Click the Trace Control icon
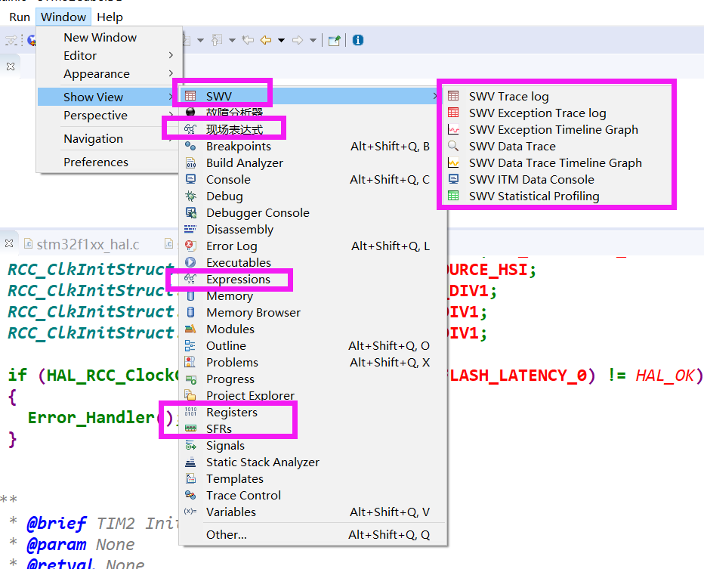This screenshot has height=569, width=704. (190, 495)
